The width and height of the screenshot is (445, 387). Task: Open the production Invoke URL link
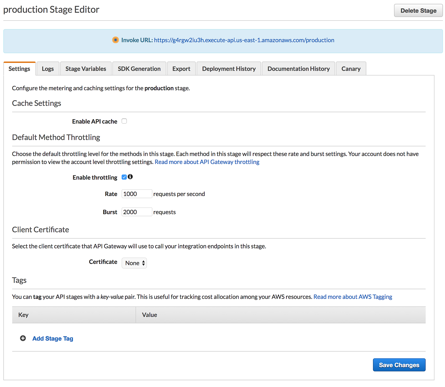(244, 40)
